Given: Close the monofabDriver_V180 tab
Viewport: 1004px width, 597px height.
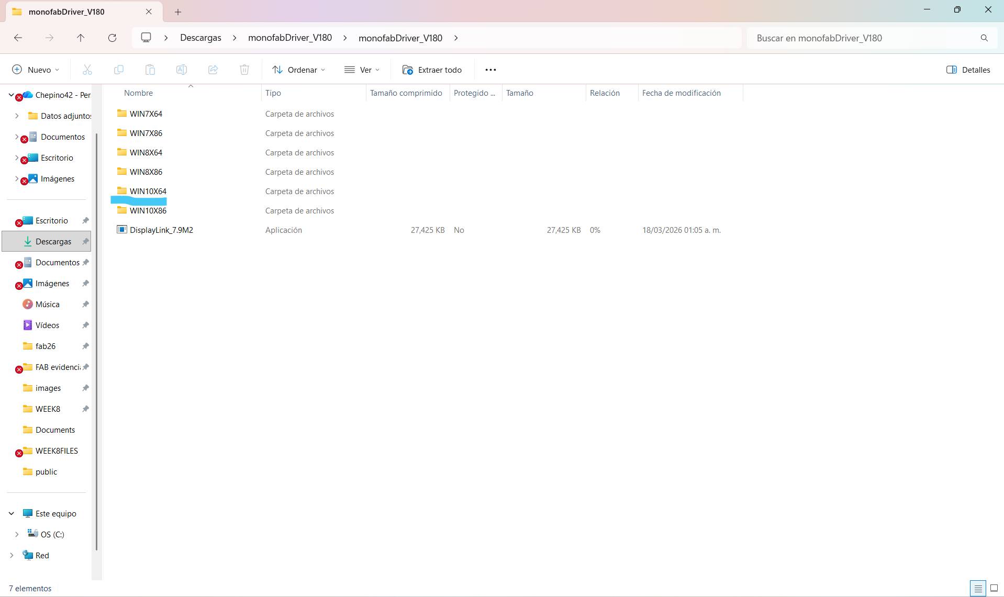Looking at the screenshot, I should 149,12.
